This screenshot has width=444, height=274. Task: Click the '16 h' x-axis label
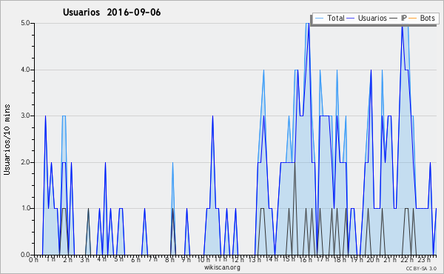coord(306,259)
